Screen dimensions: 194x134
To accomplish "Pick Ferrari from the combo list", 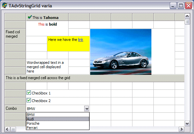I will click(58, 128).
